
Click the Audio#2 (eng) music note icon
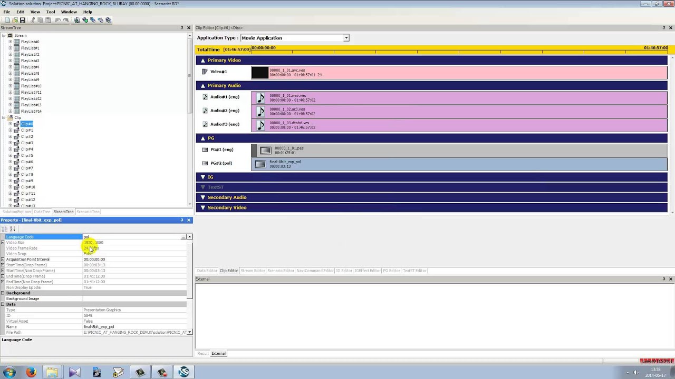coord(261,111)
